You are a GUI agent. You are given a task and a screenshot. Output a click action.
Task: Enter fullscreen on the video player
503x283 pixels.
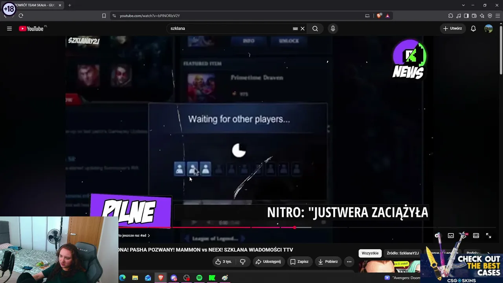[488, 235]
